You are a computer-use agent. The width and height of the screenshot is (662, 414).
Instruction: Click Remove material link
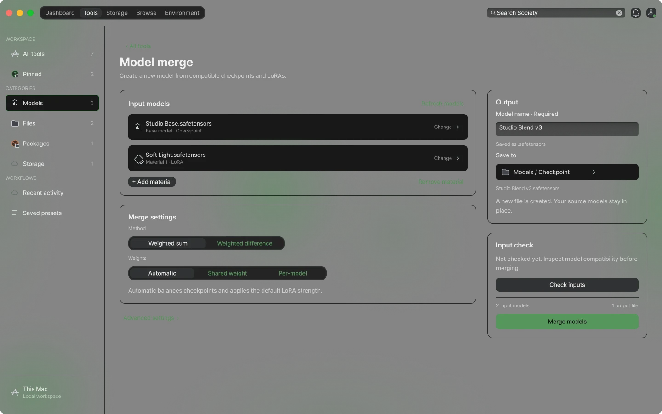click(441, 182)
